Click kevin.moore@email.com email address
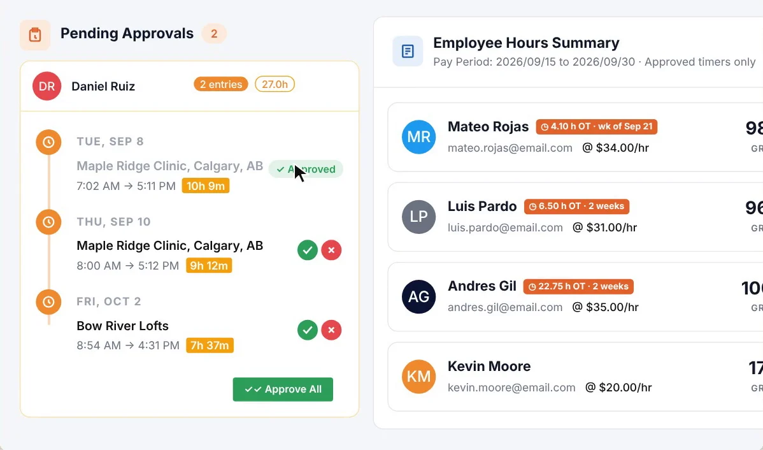The image size is (763, 450). [x=511, y=388]
